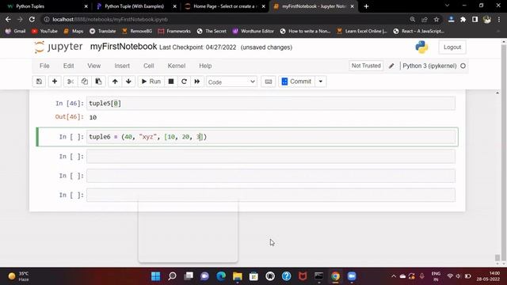The height and width of the screenshot is (285, 507).
Task: Open the Chrome tab search chevron
Action: [447, 6]
